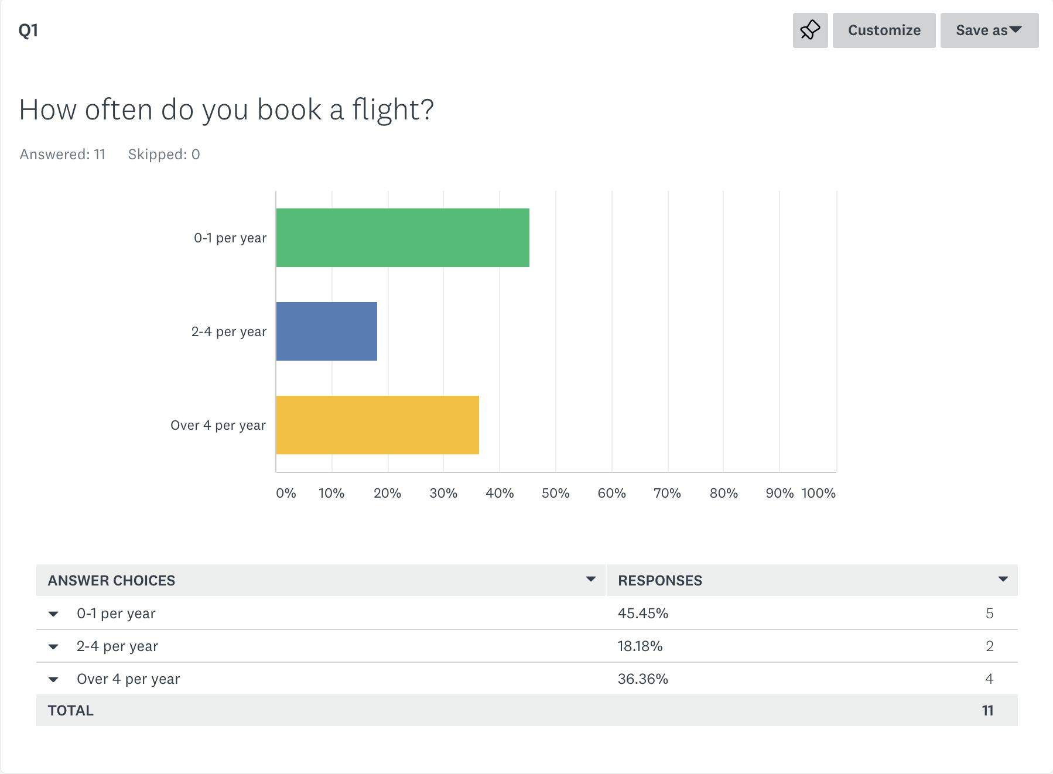Open the Save as dropdown
Screen dimensions: 1053x774
coord(989,30)
